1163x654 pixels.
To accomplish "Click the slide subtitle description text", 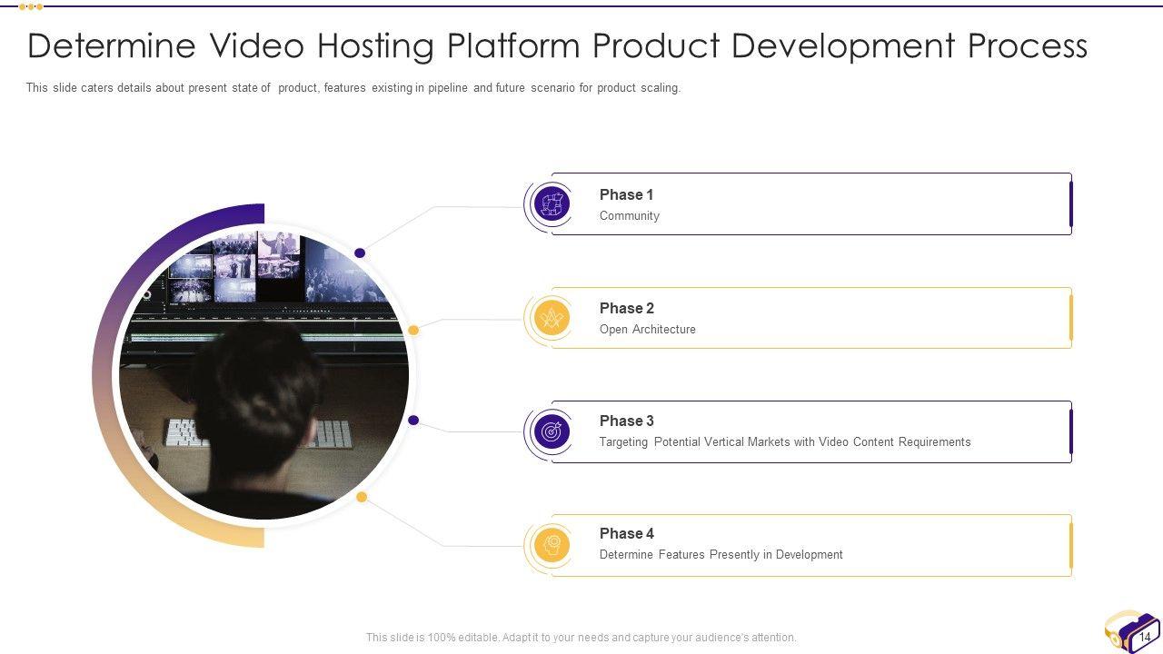I will [x=353, y=88].
